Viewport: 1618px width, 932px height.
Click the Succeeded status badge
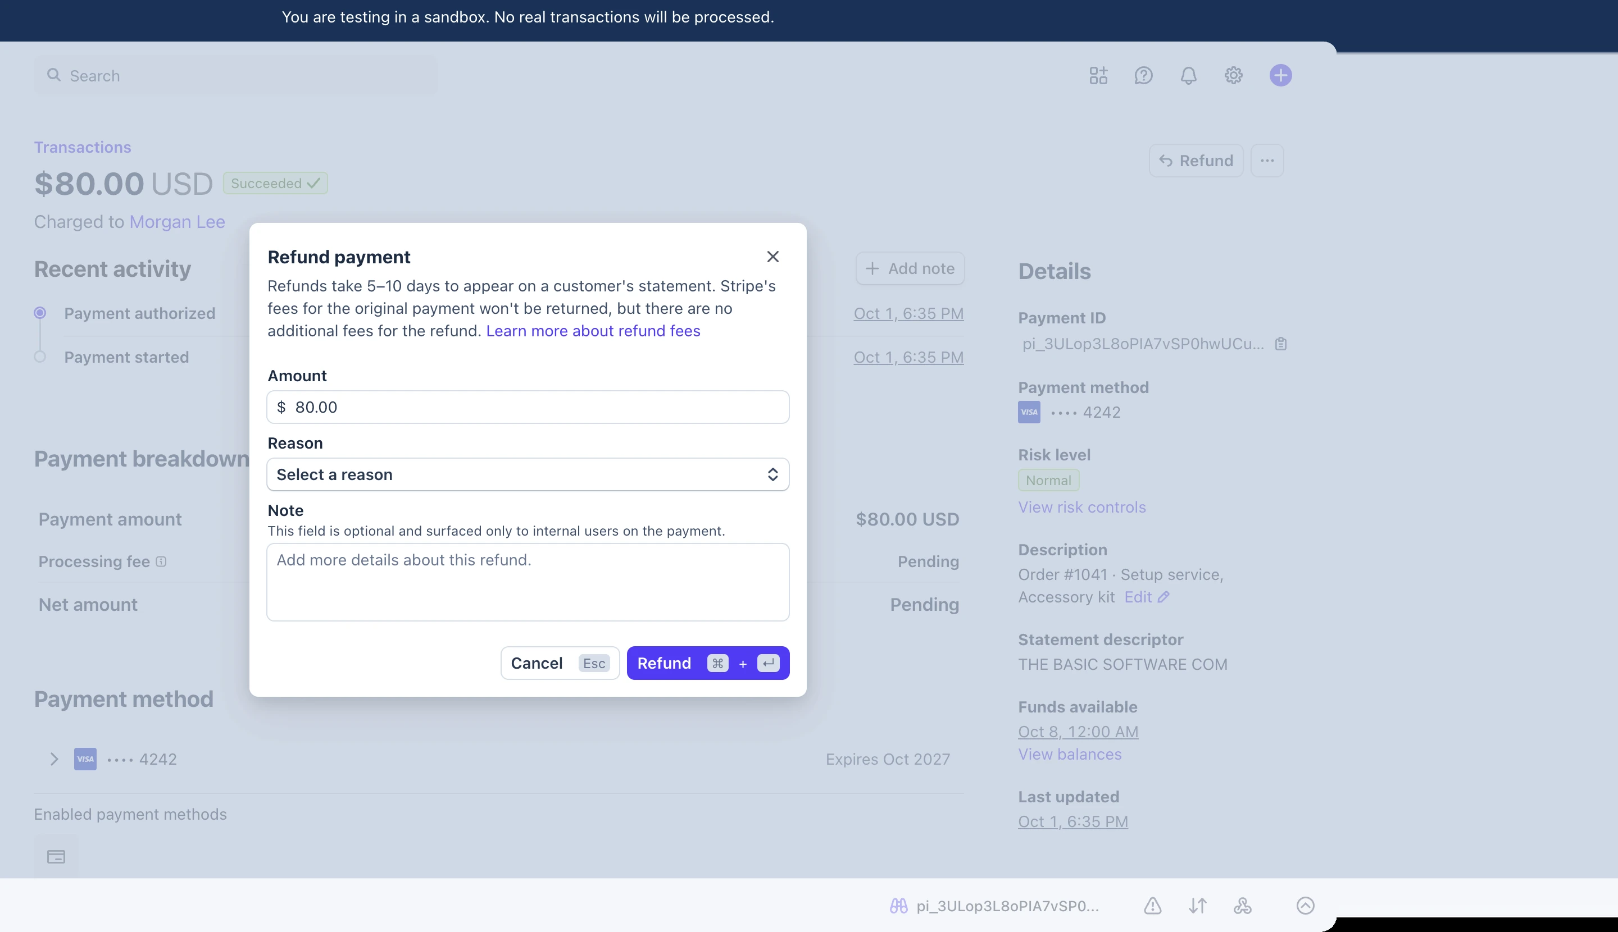[275, 183]
